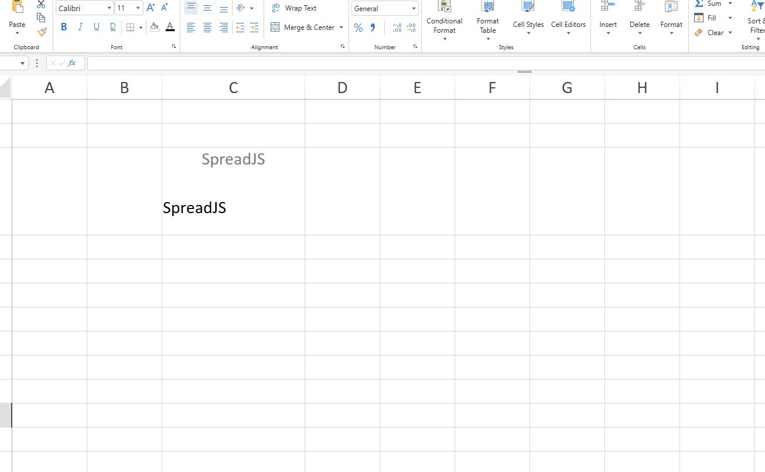This screenshot has height=472, width=765.
Task: Click Decrease Decimal icon
Action: pyautogui.click(x=411, y=28)
